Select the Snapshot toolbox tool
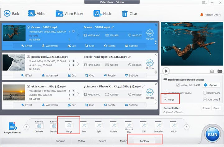The image size is (224, 147). point(159,127)
